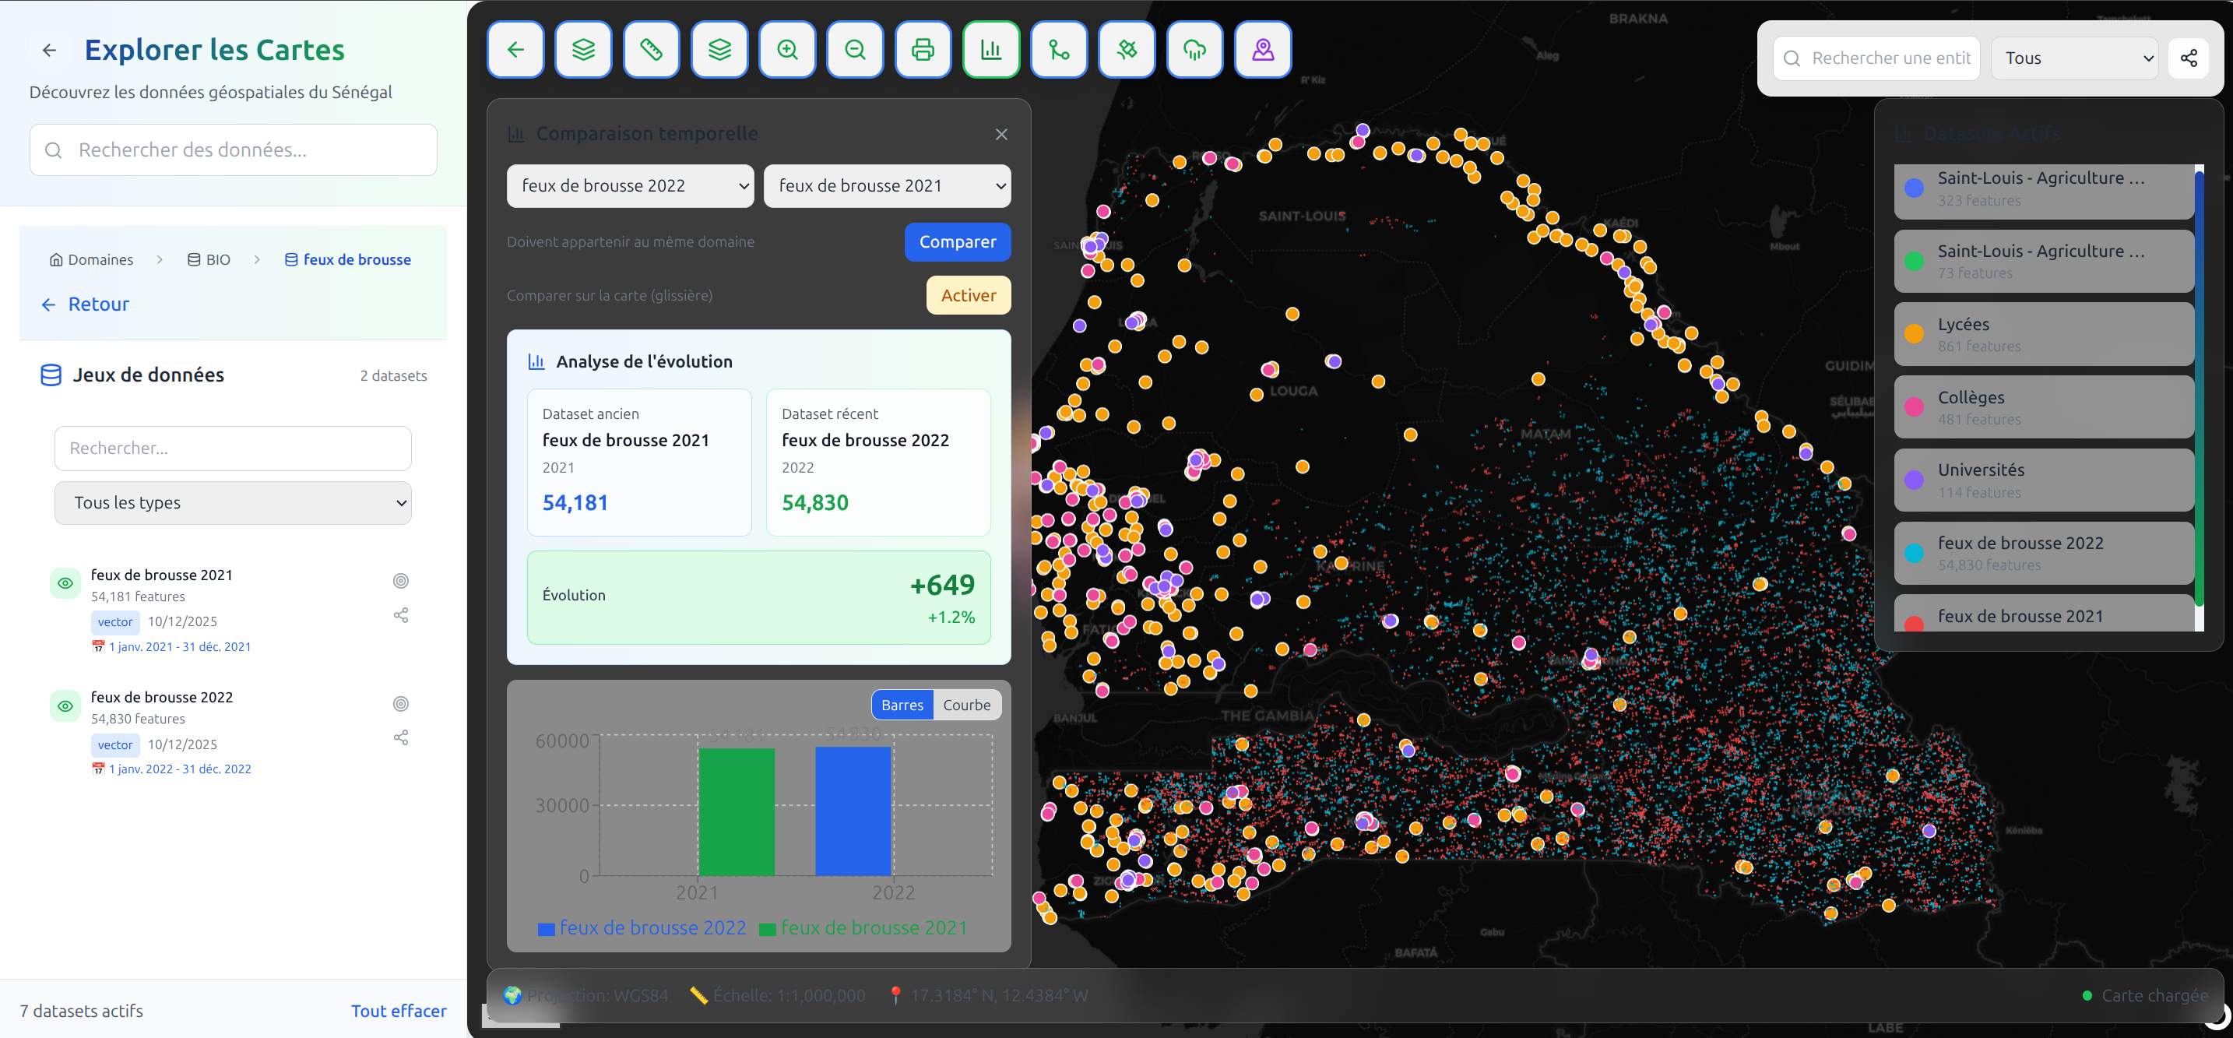Hide feux de brousse 2021 with eye icon
The image size is (2233, 1038).
click(x=65, y=583)
